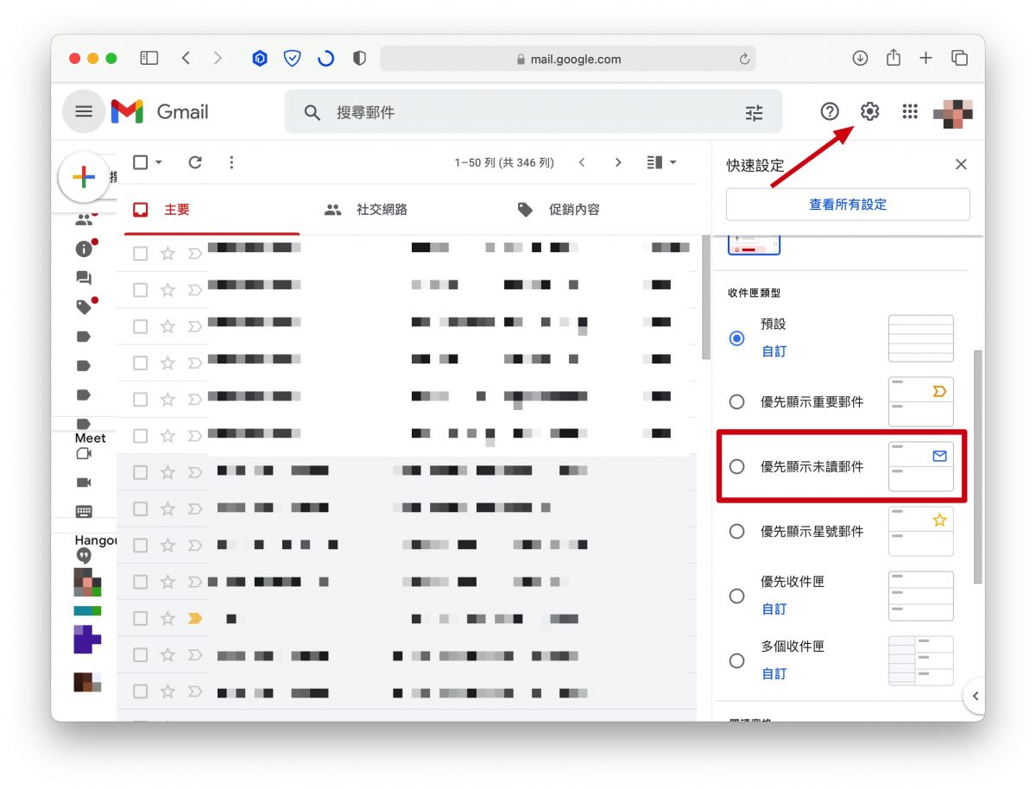Click the blue hexagon extension icon
Image resolution: width=1036 pixels, height=789 pixels.
[x=260, y=58]
